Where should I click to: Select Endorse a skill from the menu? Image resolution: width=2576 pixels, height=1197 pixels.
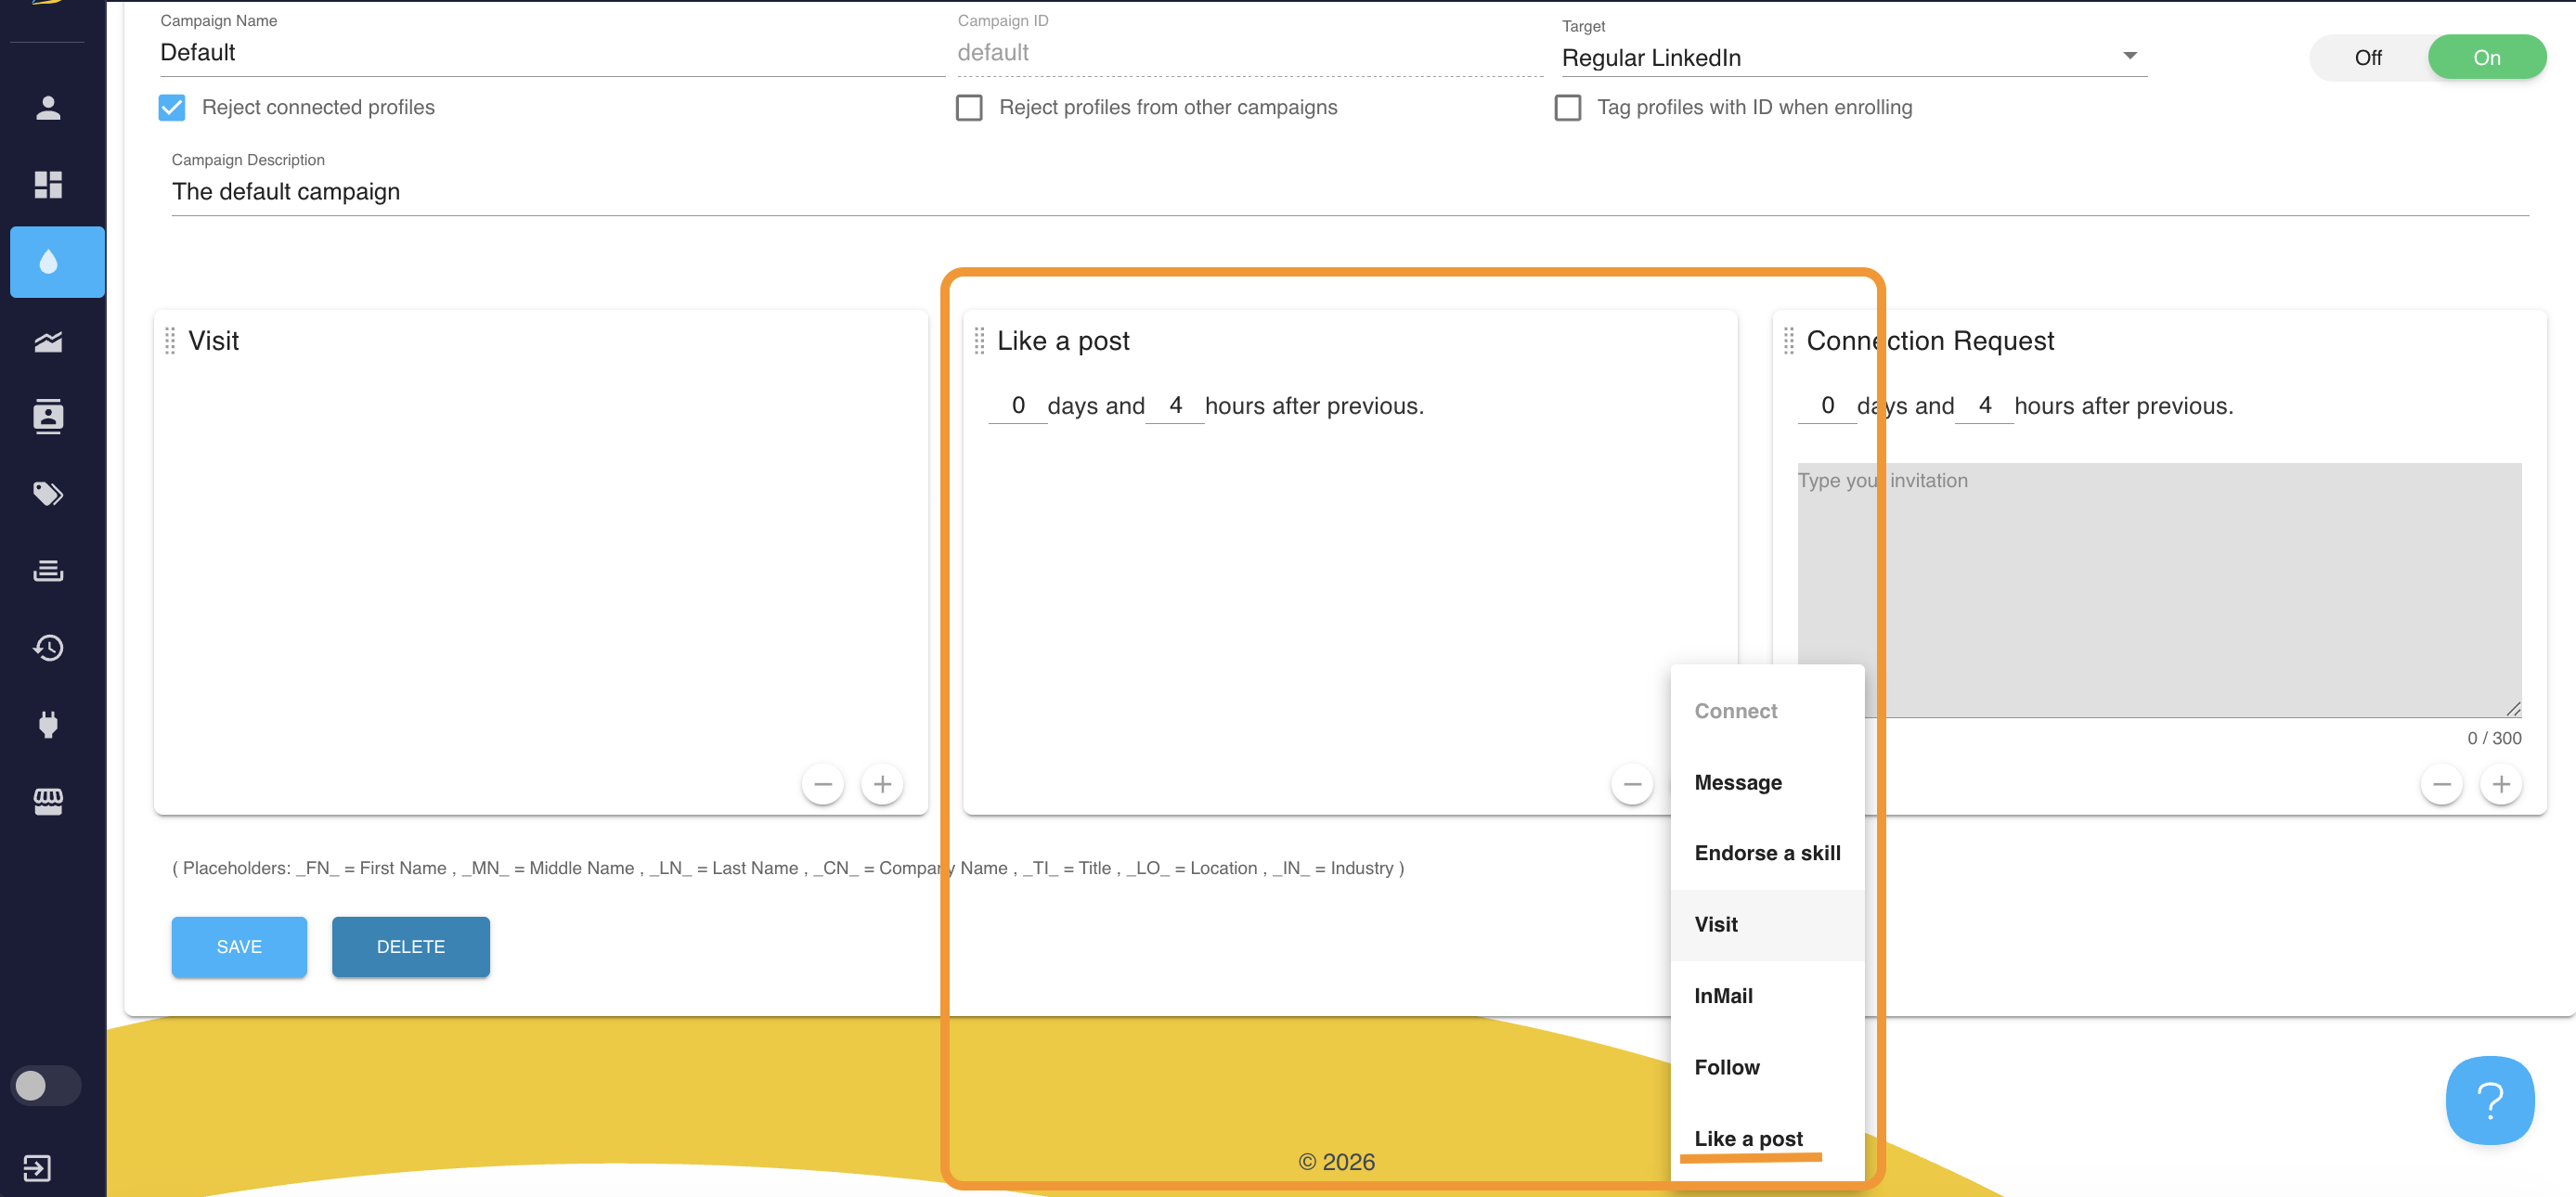1766,853
